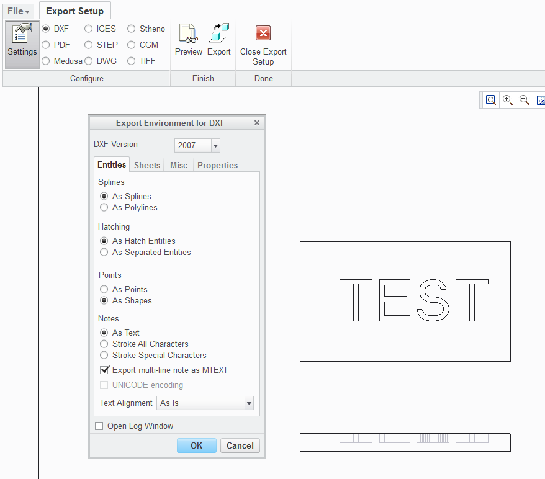Click the zoom out magnifier icon
This screenshot has width=545, height=479.
(x=524, y=101)
